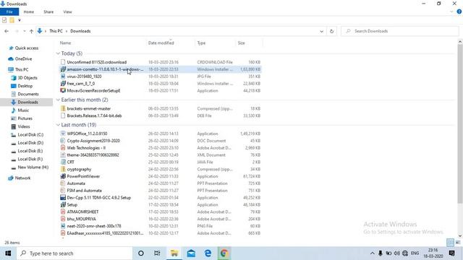Viewport: 463px width, 260px height.
Task: Open the View ribbon tab
Action: pyautogui.click(x=67, y=12)
